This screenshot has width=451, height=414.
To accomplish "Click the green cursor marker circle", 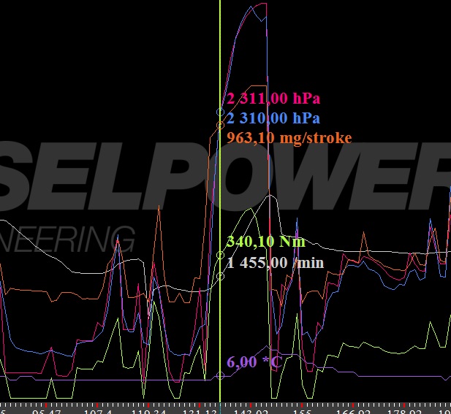I will click(220, 255).
